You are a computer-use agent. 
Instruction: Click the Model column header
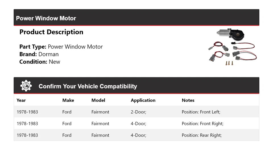(98, 100)
